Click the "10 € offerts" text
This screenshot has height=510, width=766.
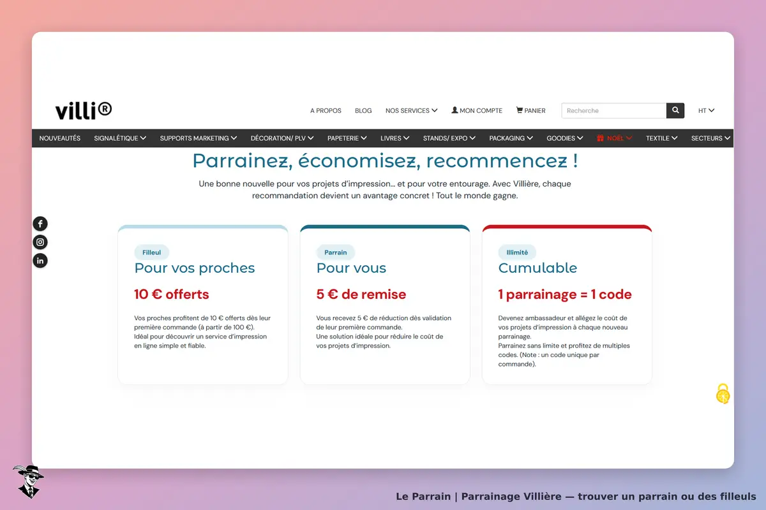click(x=172, y=295)
